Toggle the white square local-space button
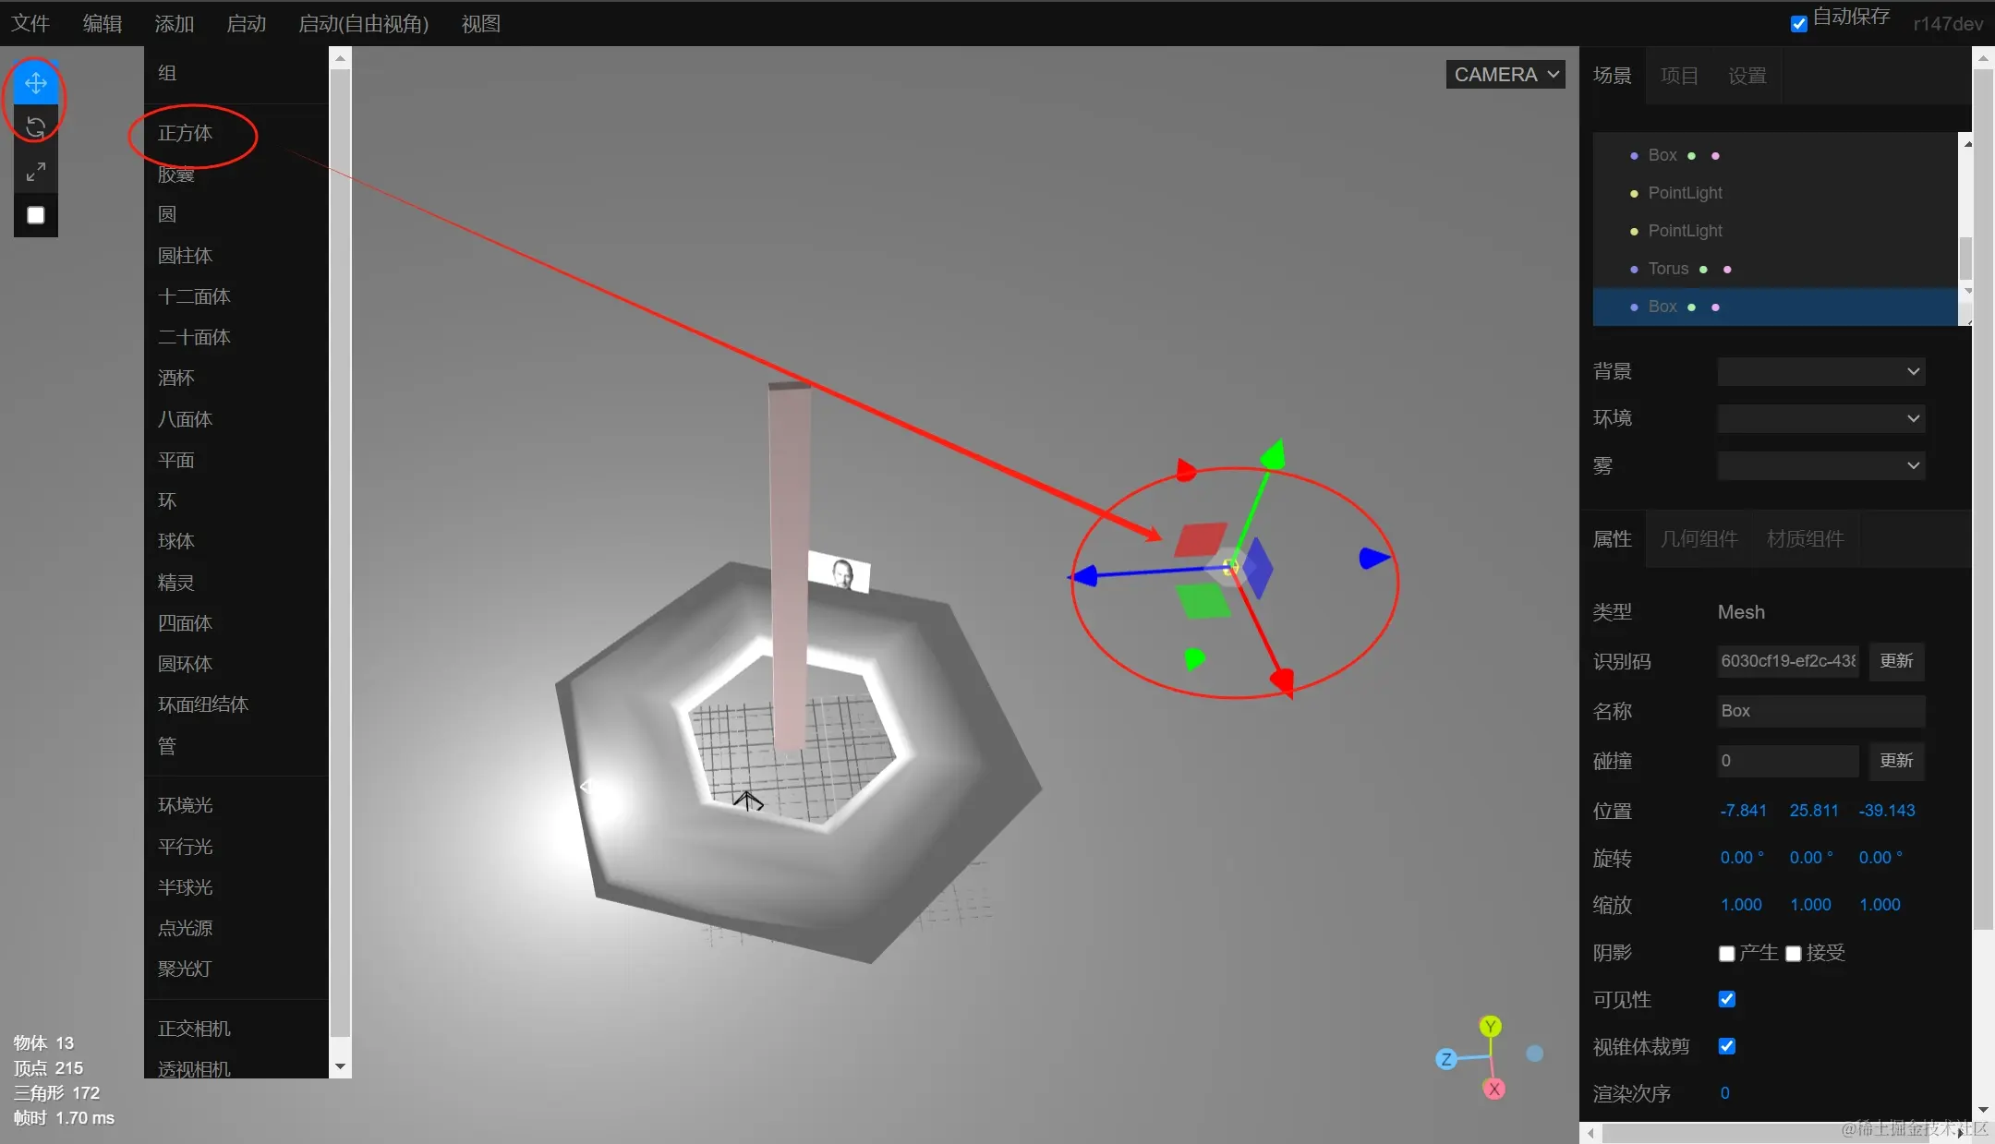The width and height of the screenshot is (1995, 1144). [36, 215]
